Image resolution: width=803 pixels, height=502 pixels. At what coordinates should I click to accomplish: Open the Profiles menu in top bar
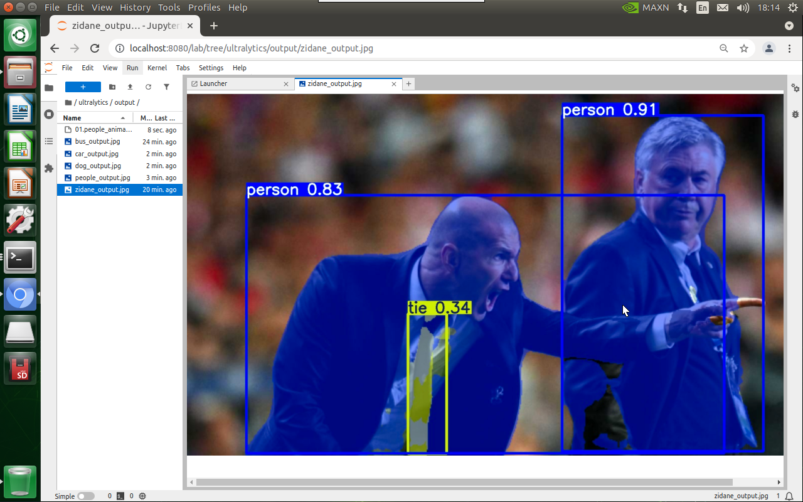click(x=204, y=8)
